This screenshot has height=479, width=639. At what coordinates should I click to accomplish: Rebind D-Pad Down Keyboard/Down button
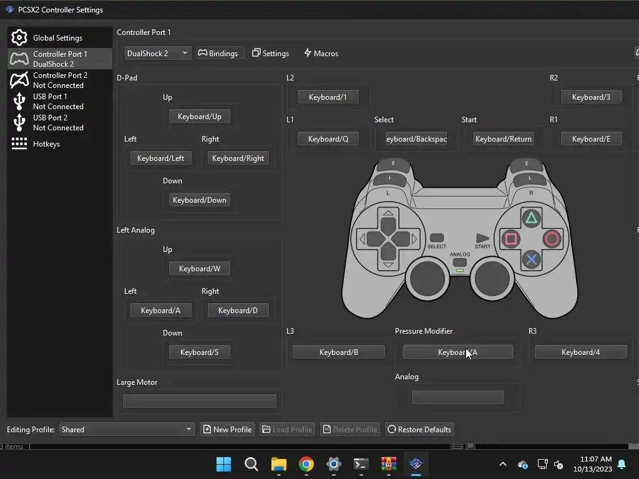tap(200, 200)
